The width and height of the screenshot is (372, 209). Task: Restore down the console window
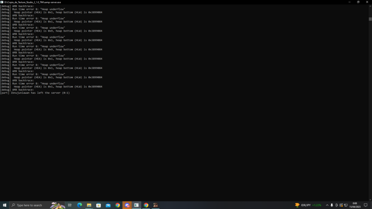[358, 2]
